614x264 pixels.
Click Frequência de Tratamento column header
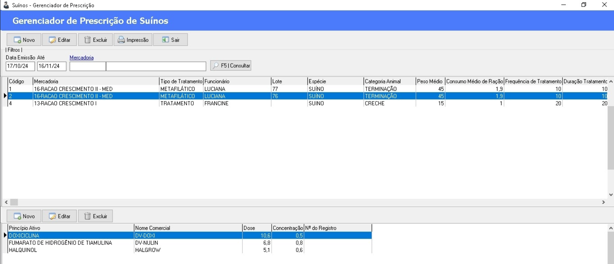[x=533, y=81]
